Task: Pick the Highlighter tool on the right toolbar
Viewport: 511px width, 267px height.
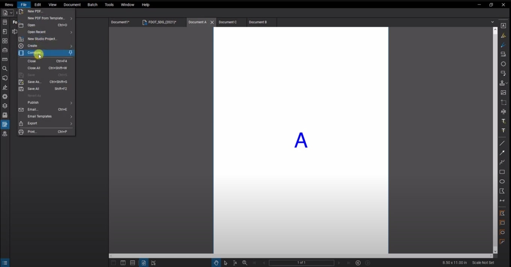Action: 503,35
